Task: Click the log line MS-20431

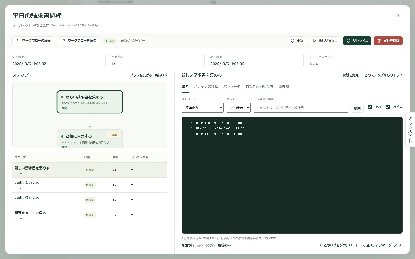Action: click(x=219, y=134)
